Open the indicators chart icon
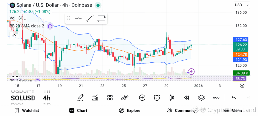 click(x=95, y=98)
